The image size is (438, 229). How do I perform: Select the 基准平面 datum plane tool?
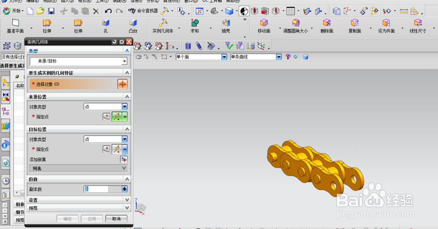(x=15, y=26)
